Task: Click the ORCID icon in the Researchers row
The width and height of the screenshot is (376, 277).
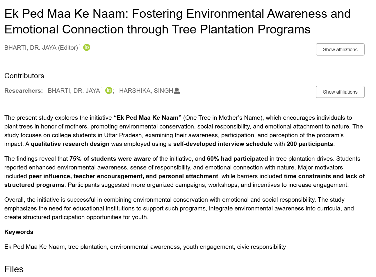Action: [x=109, y=91]
